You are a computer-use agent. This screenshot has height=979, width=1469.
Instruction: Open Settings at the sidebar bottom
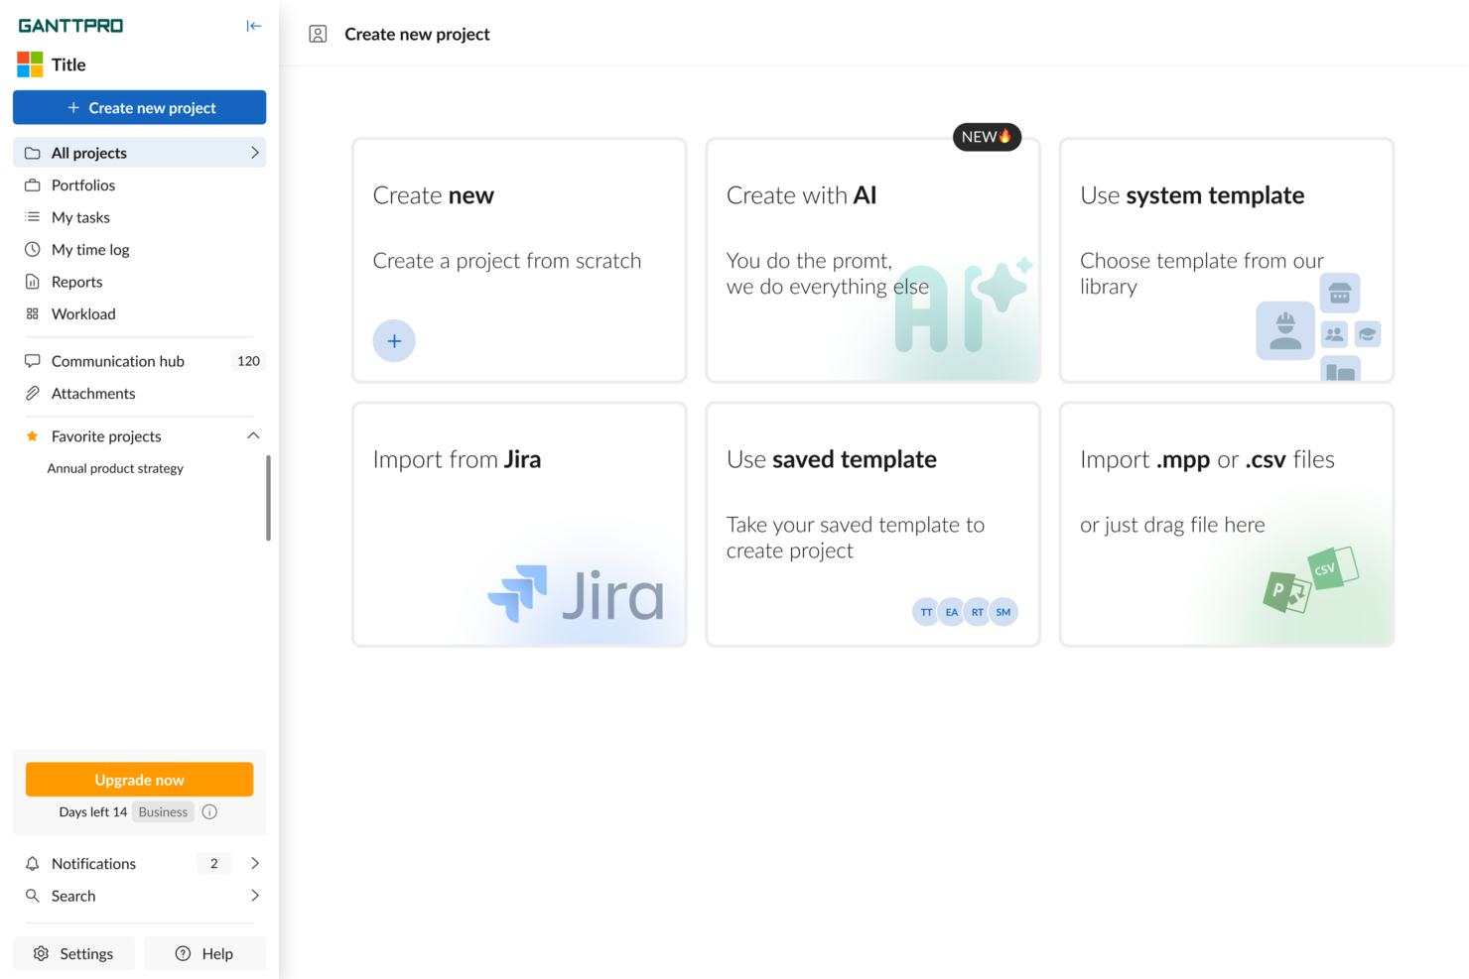coord(74,954)
